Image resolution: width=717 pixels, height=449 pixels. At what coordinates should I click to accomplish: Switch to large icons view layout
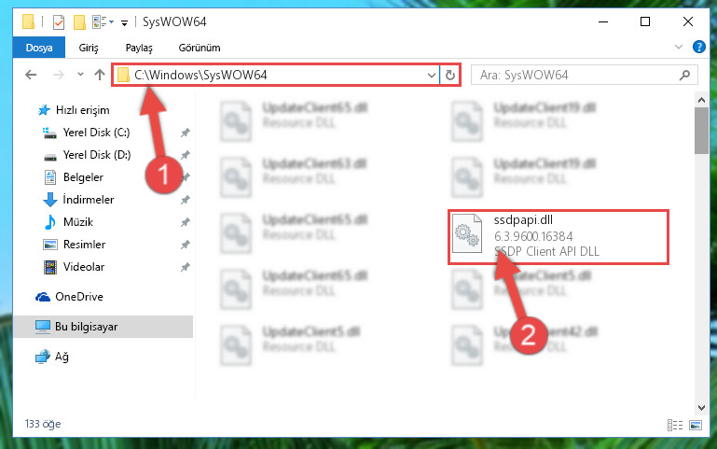[696, 426]
